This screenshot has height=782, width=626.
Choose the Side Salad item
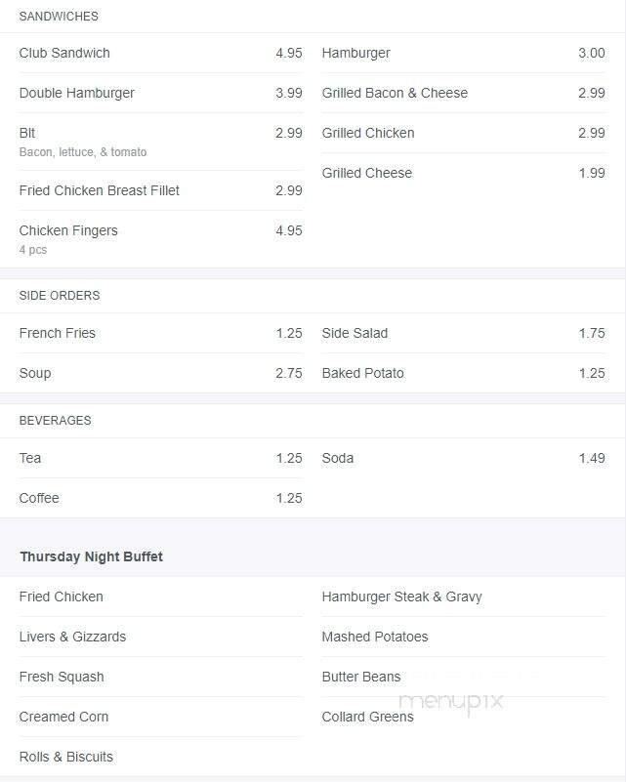(355, 334)
